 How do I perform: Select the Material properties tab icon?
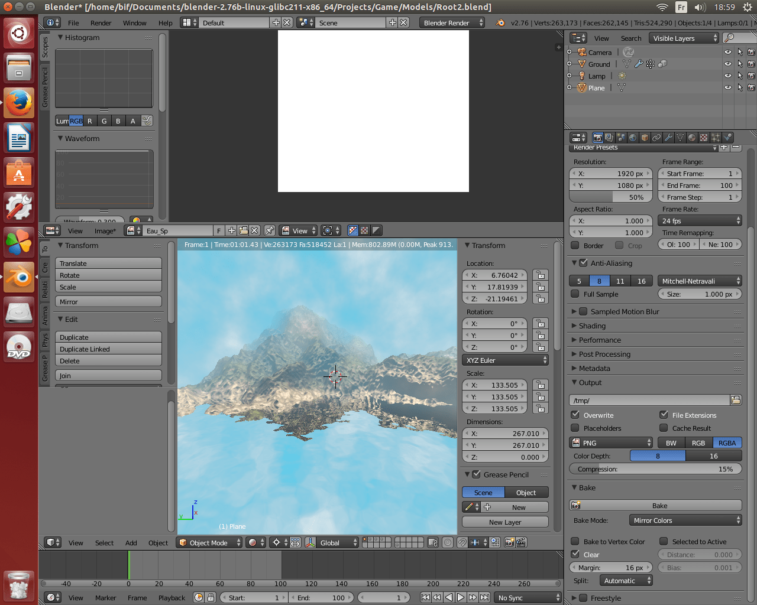[x=691, y=137]
